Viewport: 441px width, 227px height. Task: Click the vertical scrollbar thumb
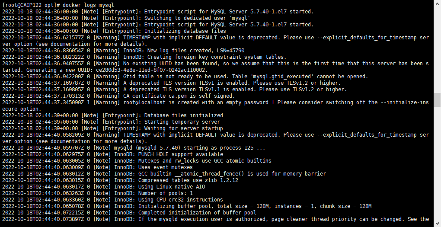tap(438, 100)
